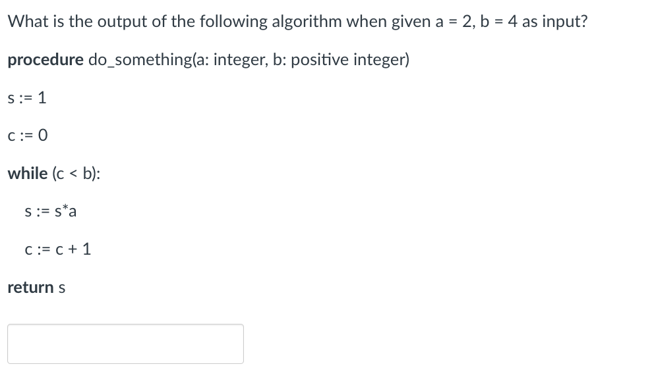Click the statement c := 0

pyautogui.click(x=27, y=135)
